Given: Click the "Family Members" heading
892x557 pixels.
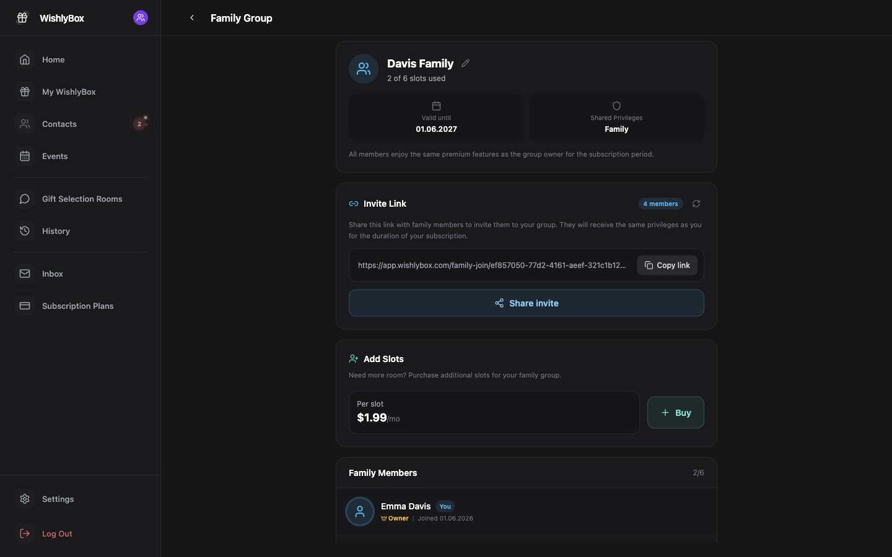Looking at the screenshot, I should [383, 473].
